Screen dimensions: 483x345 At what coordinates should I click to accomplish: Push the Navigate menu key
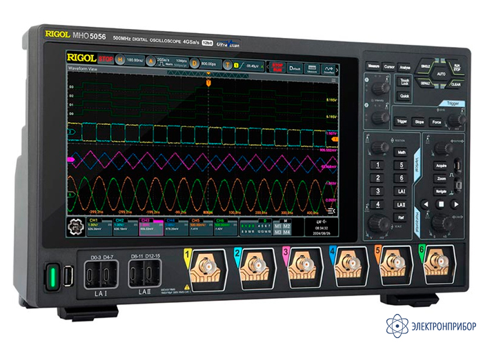pos(441,192)
